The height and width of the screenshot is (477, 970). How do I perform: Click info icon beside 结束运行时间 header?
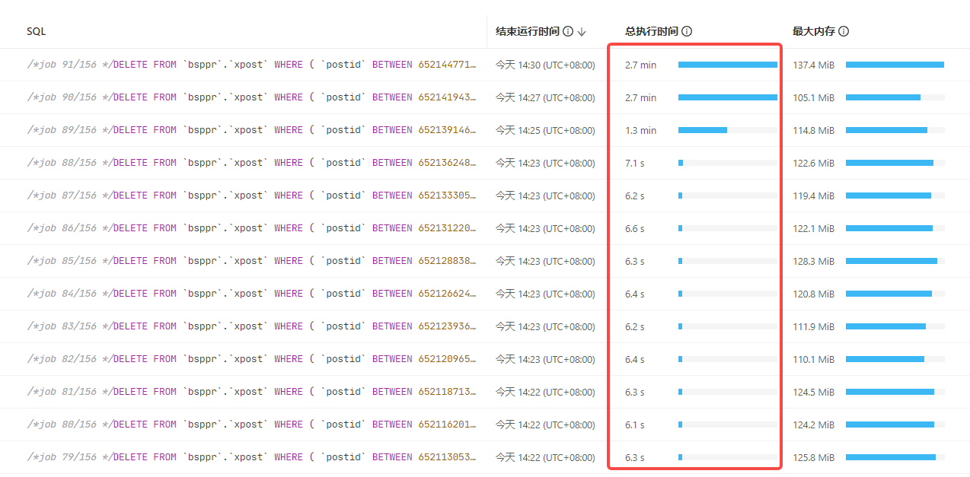point(567,31)
